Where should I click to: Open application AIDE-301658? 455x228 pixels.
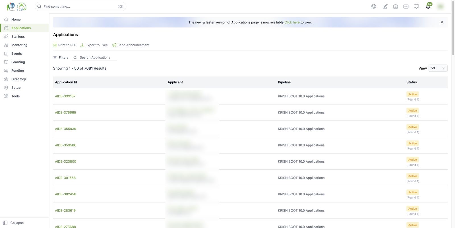click(65, 178)
